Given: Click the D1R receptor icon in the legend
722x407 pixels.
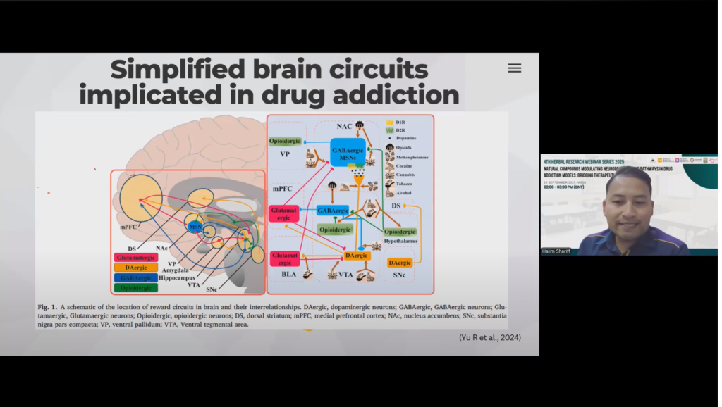Looking at the screenshot, I should coord(390,122).
